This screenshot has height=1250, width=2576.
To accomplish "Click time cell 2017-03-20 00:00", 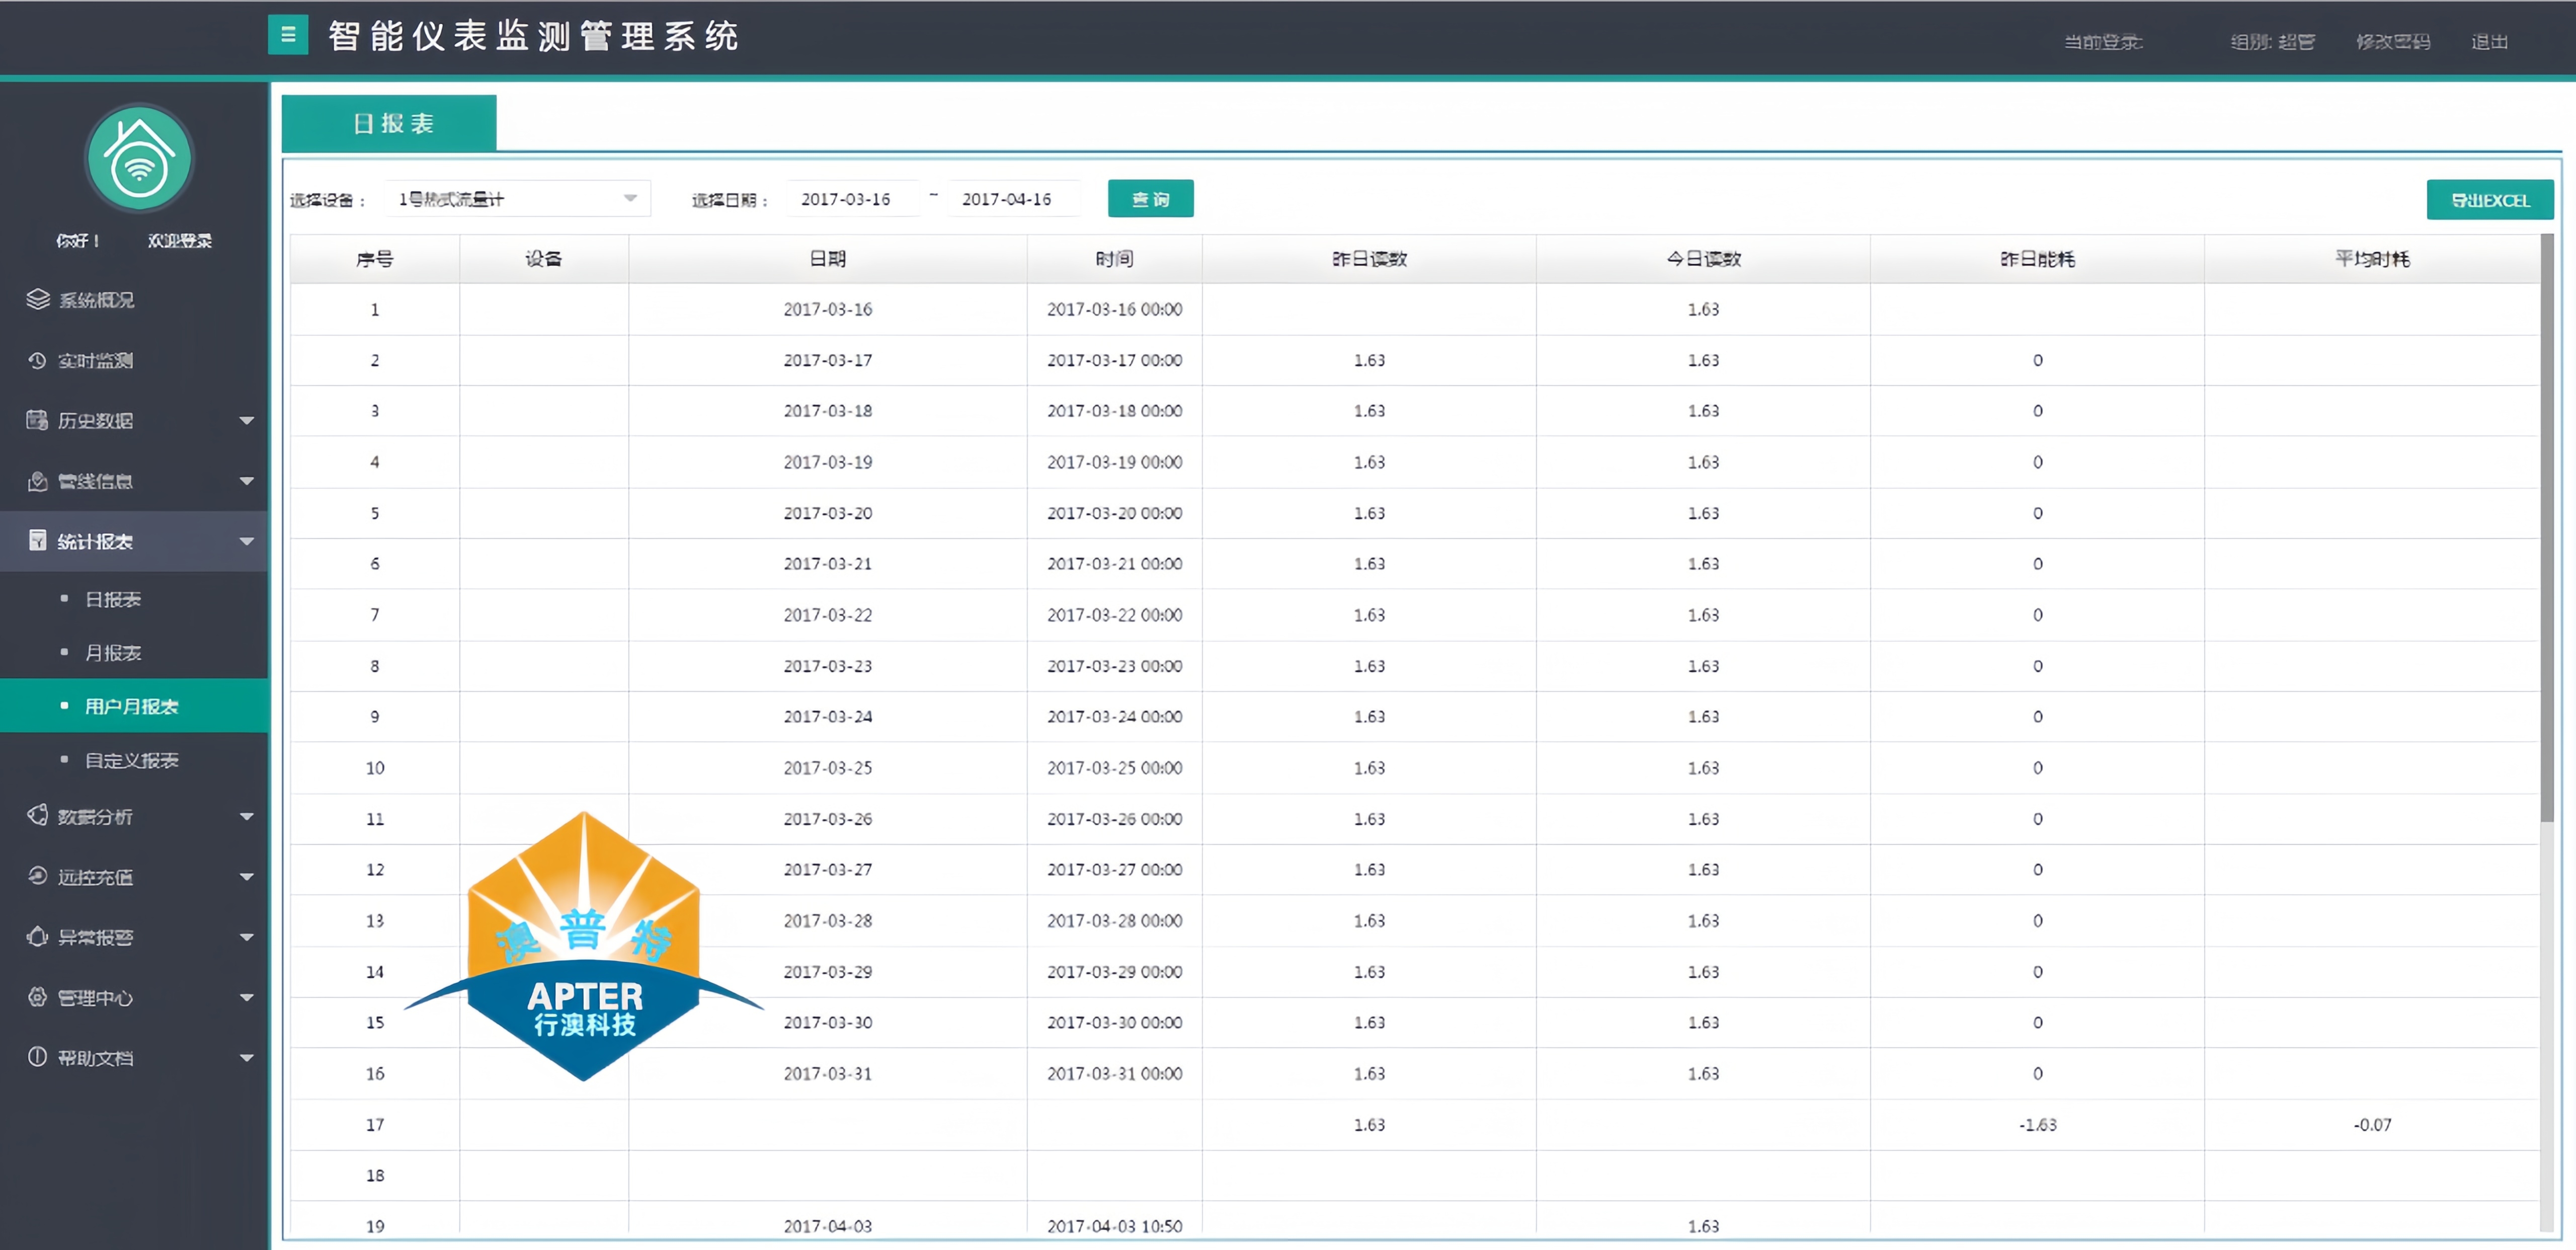I will 1114,513.
